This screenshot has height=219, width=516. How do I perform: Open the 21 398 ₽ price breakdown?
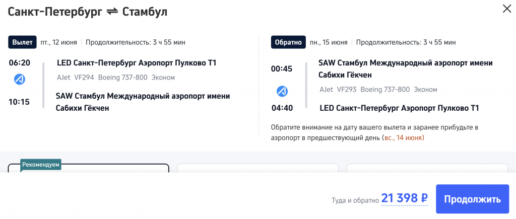click(x=404, y=199)
